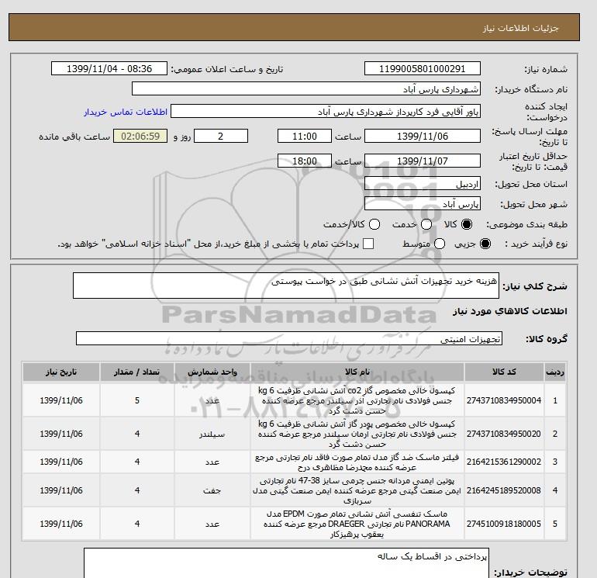Click item code 2164215361290002
This screenshot has width=597, height=578.
pos(504,462)
